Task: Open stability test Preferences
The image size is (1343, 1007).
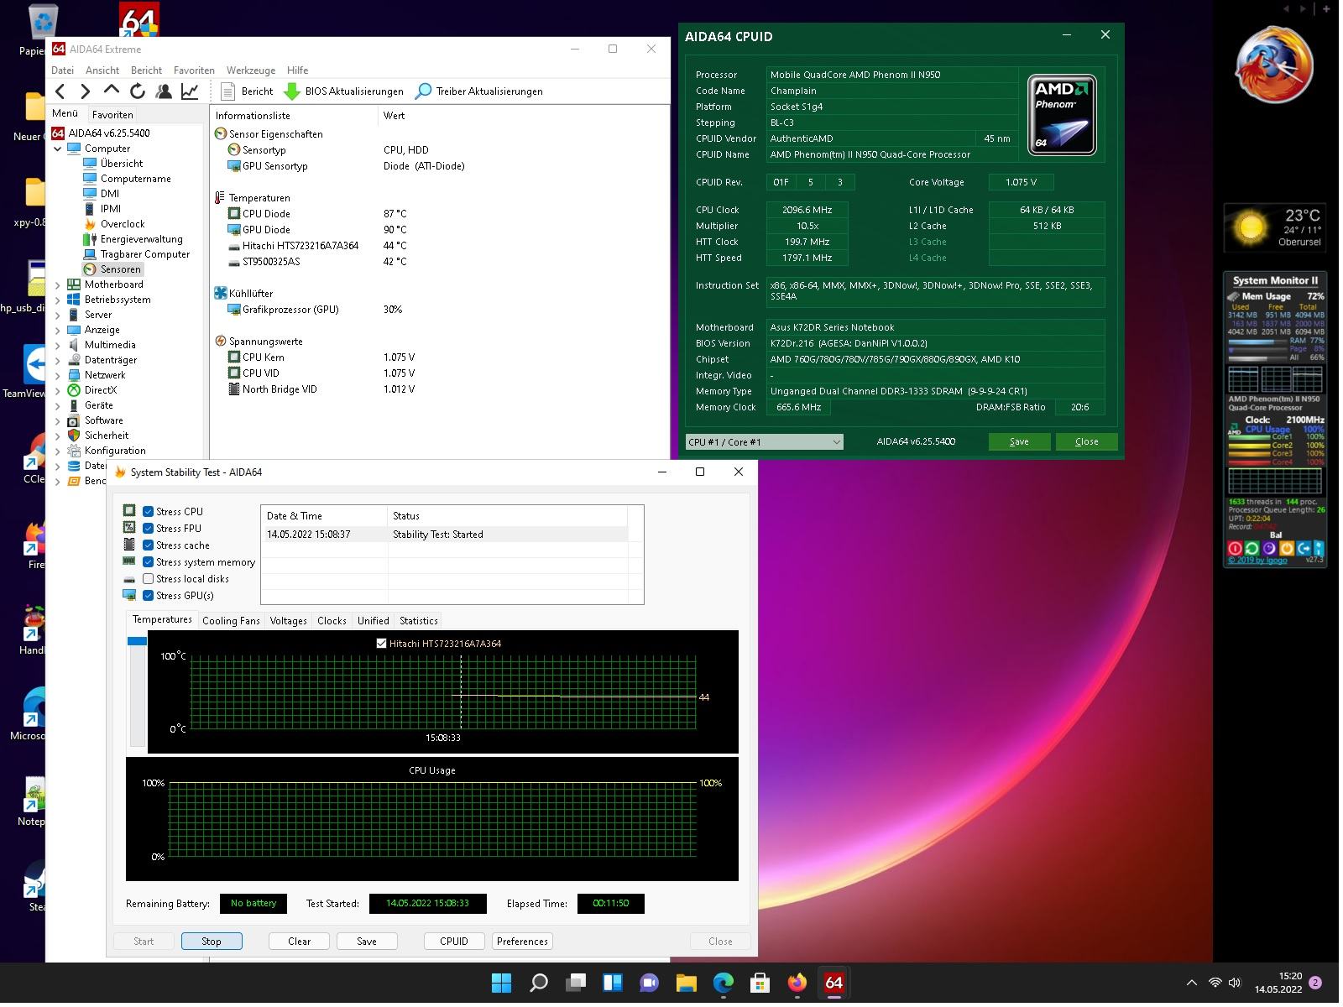Action: (x=522, y=942)
